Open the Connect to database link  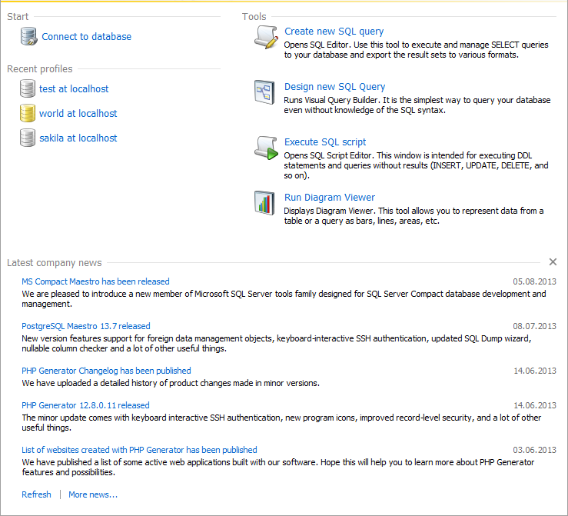[86, 36]
